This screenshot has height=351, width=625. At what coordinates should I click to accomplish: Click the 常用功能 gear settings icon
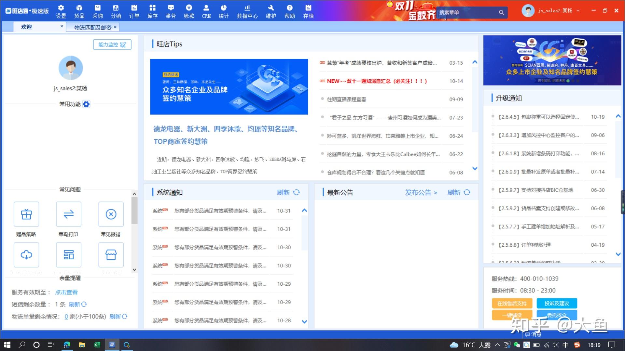86,104
